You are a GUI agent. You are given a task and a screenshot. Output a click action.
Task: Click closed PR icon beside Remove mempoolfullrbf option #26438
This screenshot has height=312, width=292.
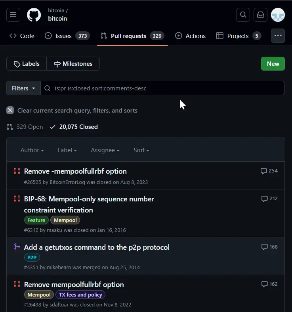[17, 284]
